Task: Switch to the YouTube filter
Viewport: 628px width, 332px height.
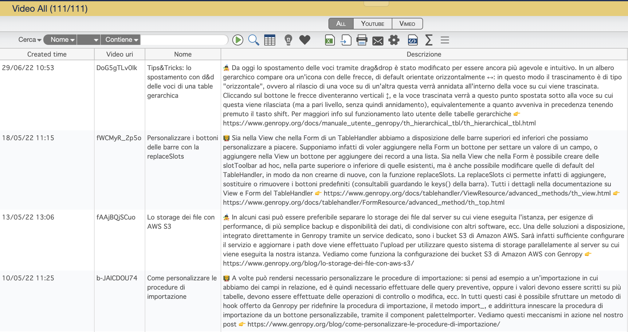Action: 372,24
